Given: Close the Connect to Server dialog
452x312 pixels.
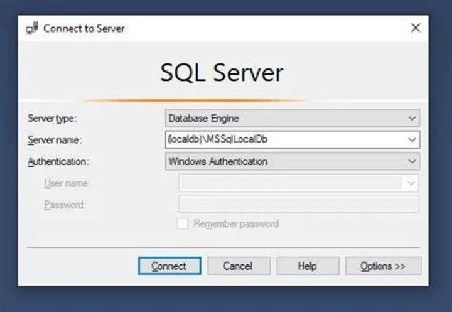Looking at the screenshot, I should (x=416, y=28).
